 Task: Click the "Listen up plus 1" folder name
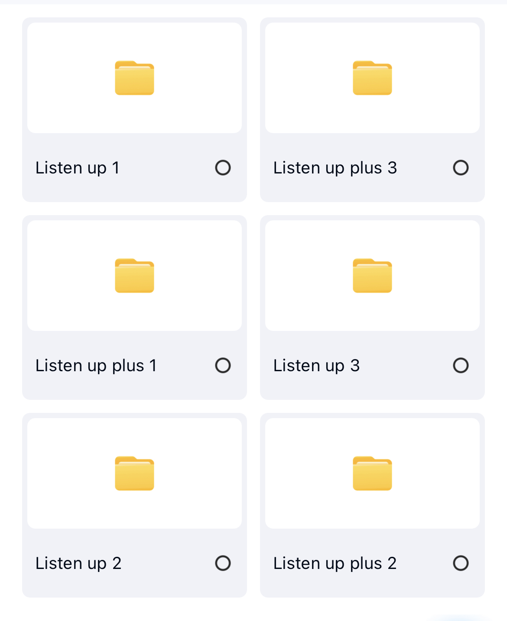tap(96, 366)
